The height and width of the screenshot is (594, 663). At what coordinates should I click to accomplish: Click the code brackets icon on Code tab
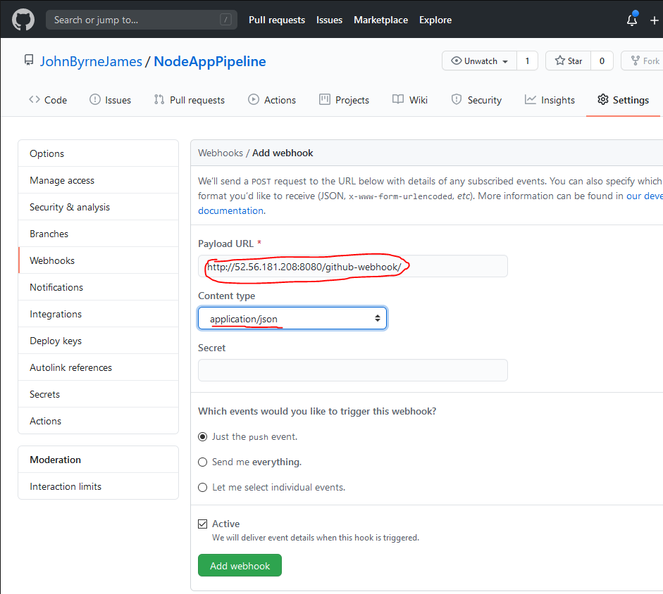point(35,99)
